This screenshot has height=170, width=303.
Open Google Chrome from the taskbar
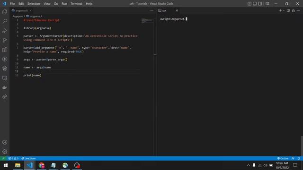tap(42, 165)
